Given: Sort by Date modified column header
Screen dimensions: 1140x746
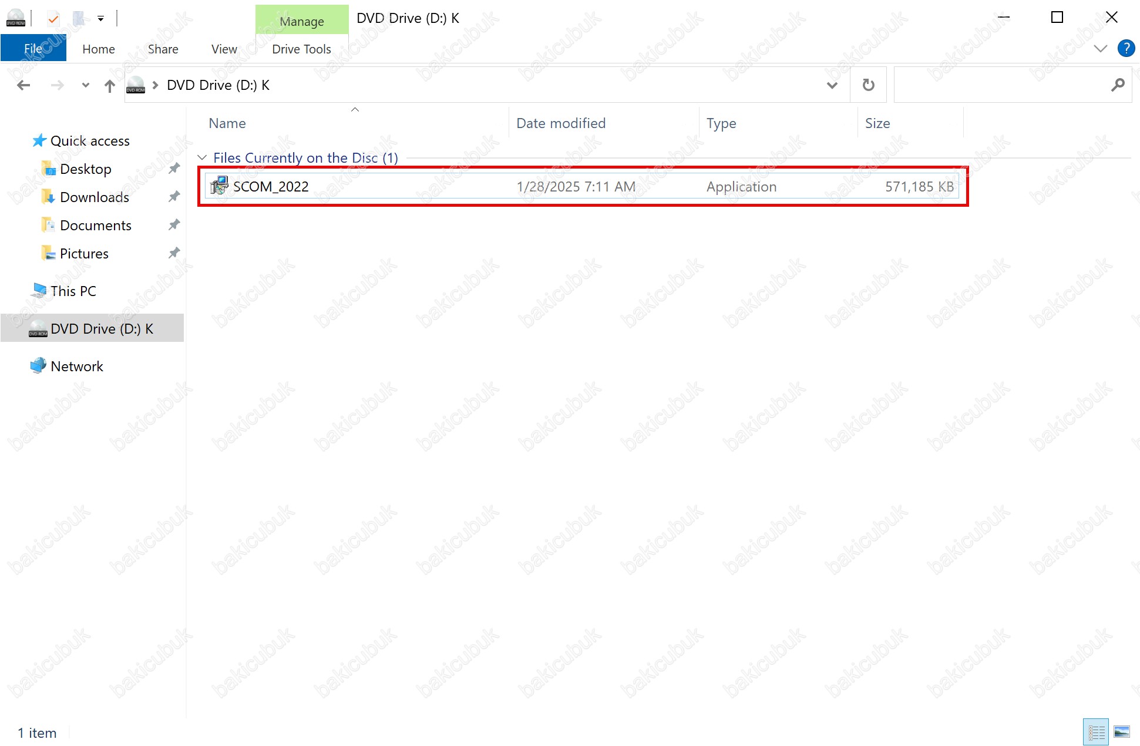Looking at the screenshot, I should (561, 123).
